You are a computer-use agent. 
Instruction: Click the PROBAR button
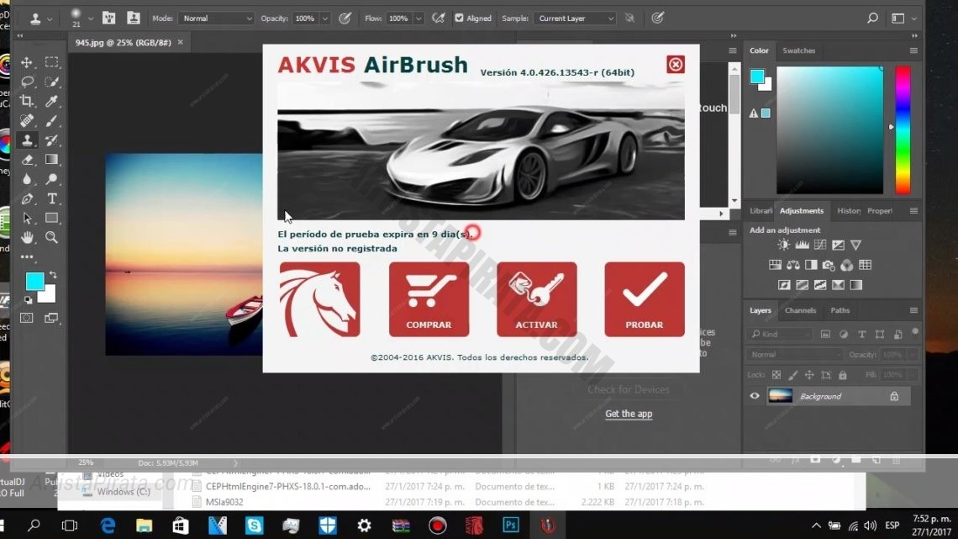click(x=645, y=299)
